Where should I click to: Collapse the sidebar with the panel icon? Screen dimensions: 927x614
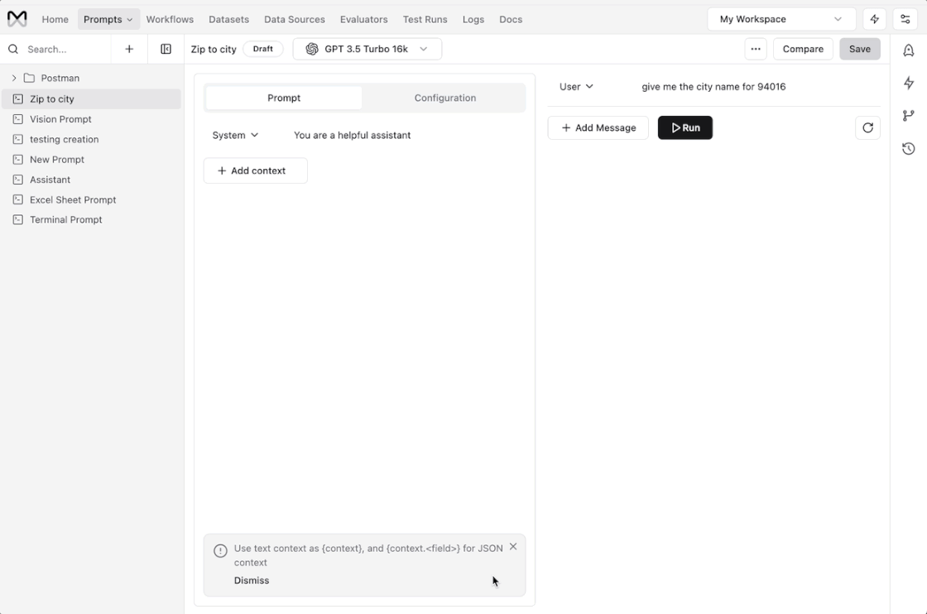click(166, 49)
